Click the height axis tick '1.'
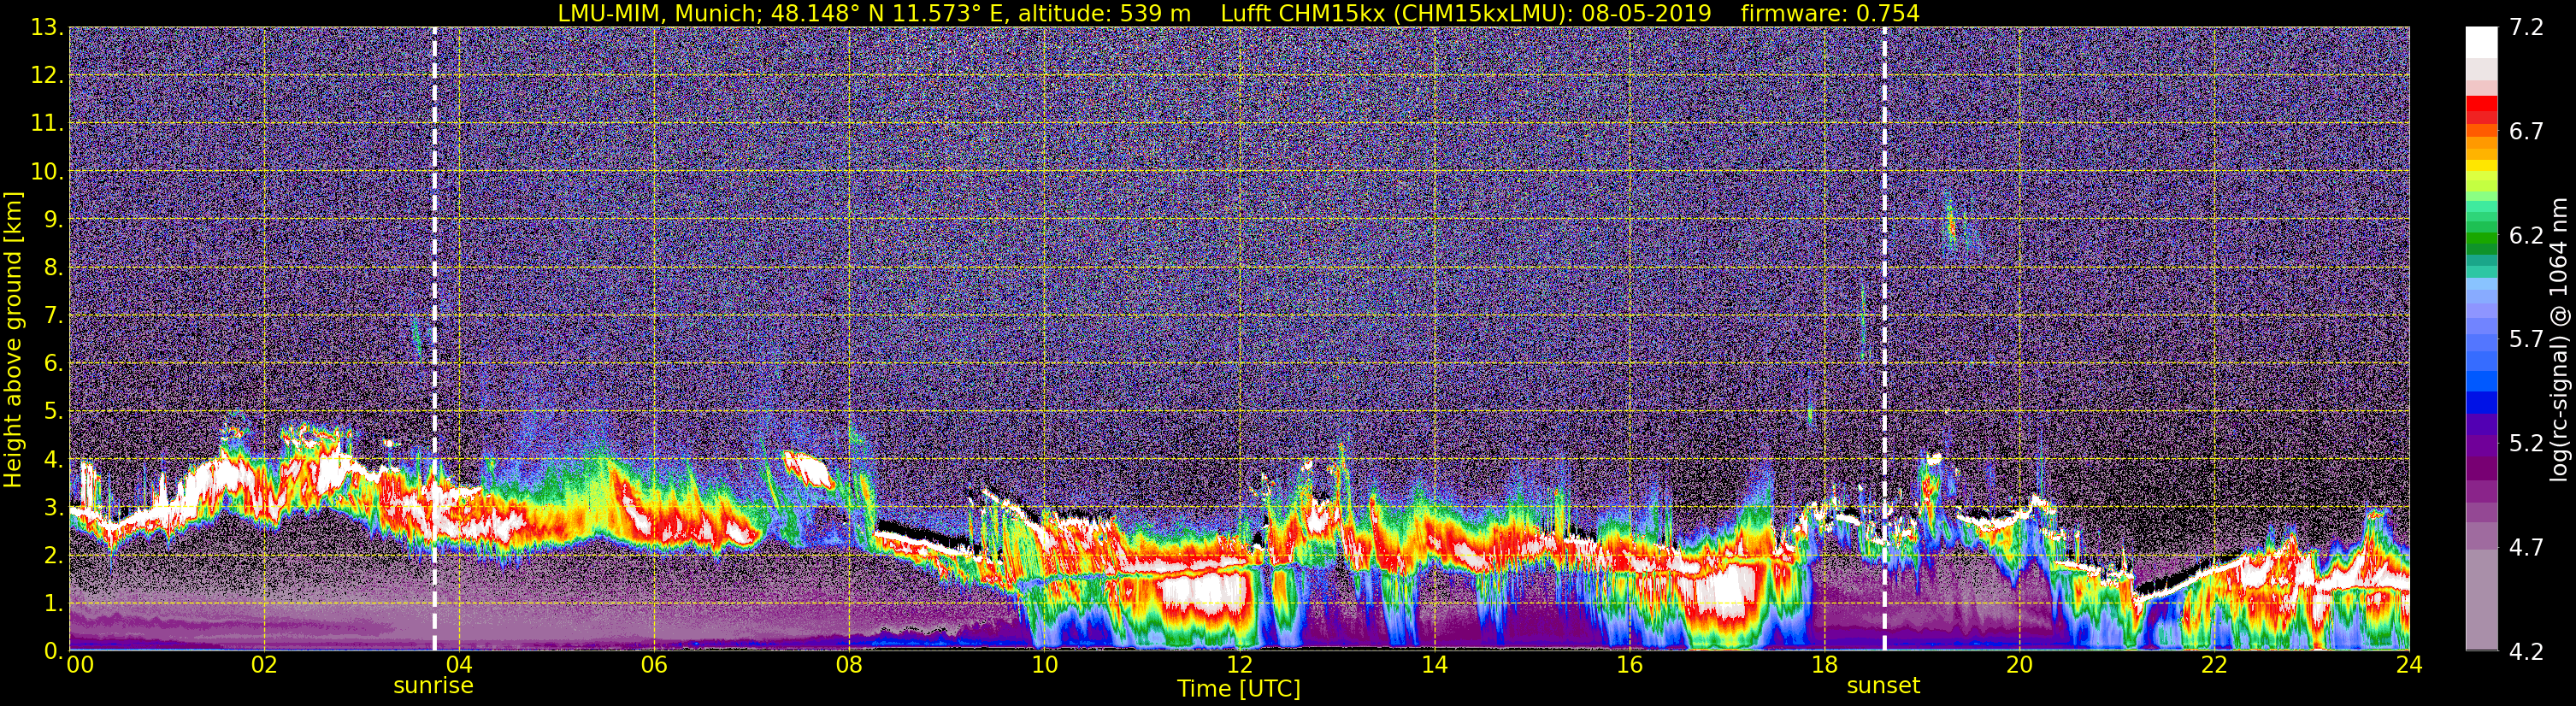This screenshot has height=706, width=2576. click(54, 604)
